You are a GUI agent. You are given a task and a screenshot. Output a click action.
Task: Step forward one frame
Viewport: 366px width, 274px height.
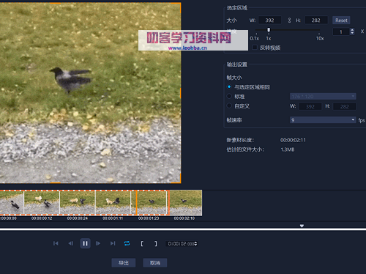click(x=98, y=243)
